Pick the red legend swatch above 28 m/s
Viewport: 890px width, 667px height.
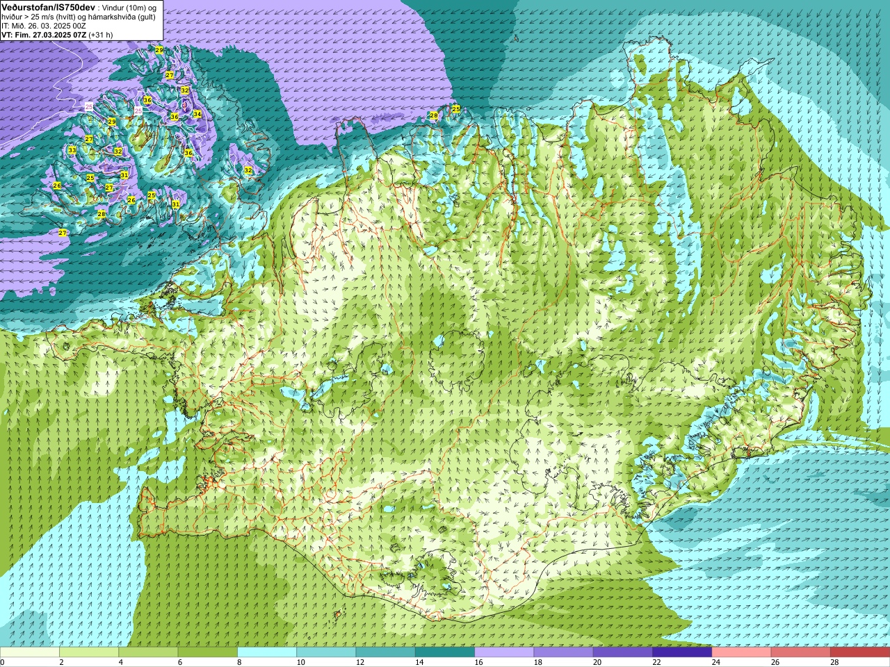(860, 652)
